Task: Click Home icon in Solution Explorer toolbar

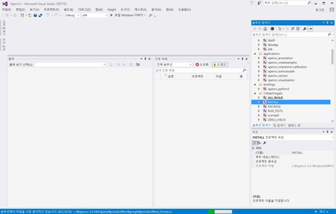Action: point(265,29)
